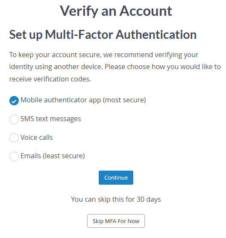The image size is (226, 238).
Task: Click the Voice calls label text
Action: click(37, 137)
